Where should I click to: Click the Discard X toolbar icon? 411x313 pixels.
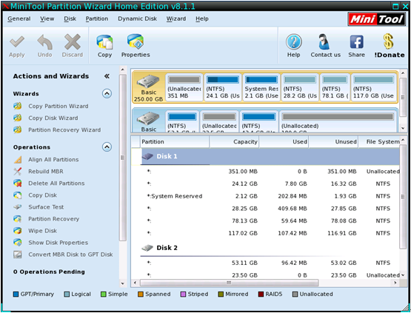73,42
